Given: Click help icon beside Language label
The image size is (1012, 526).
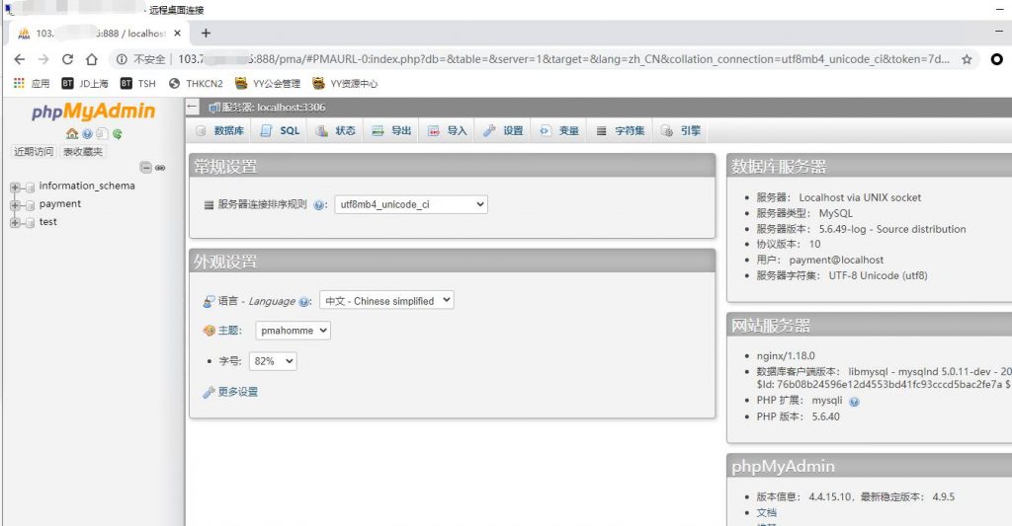Looking at the screenshot, I should coord(304,301).
